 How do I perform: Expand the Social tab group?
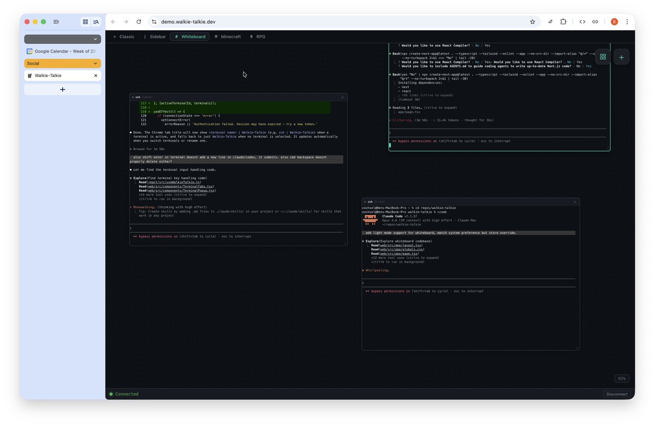[x=63, y=63]
